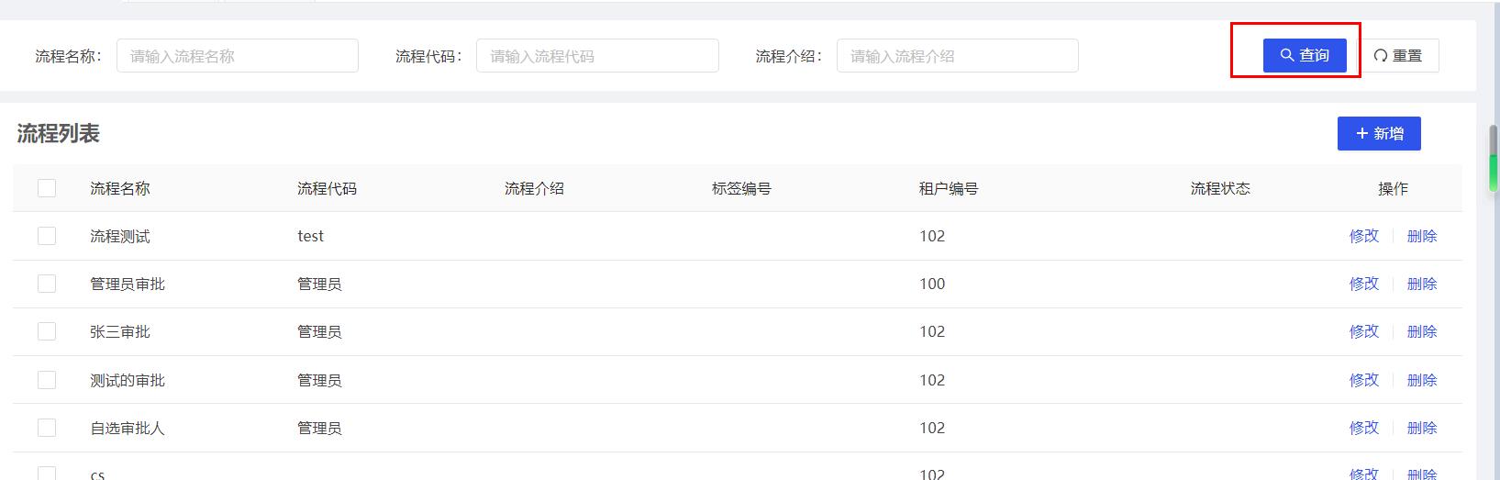The image size is (1500, 480).
Task: Check the 测试的审批 row checkbox
Action: pos(47,380)
